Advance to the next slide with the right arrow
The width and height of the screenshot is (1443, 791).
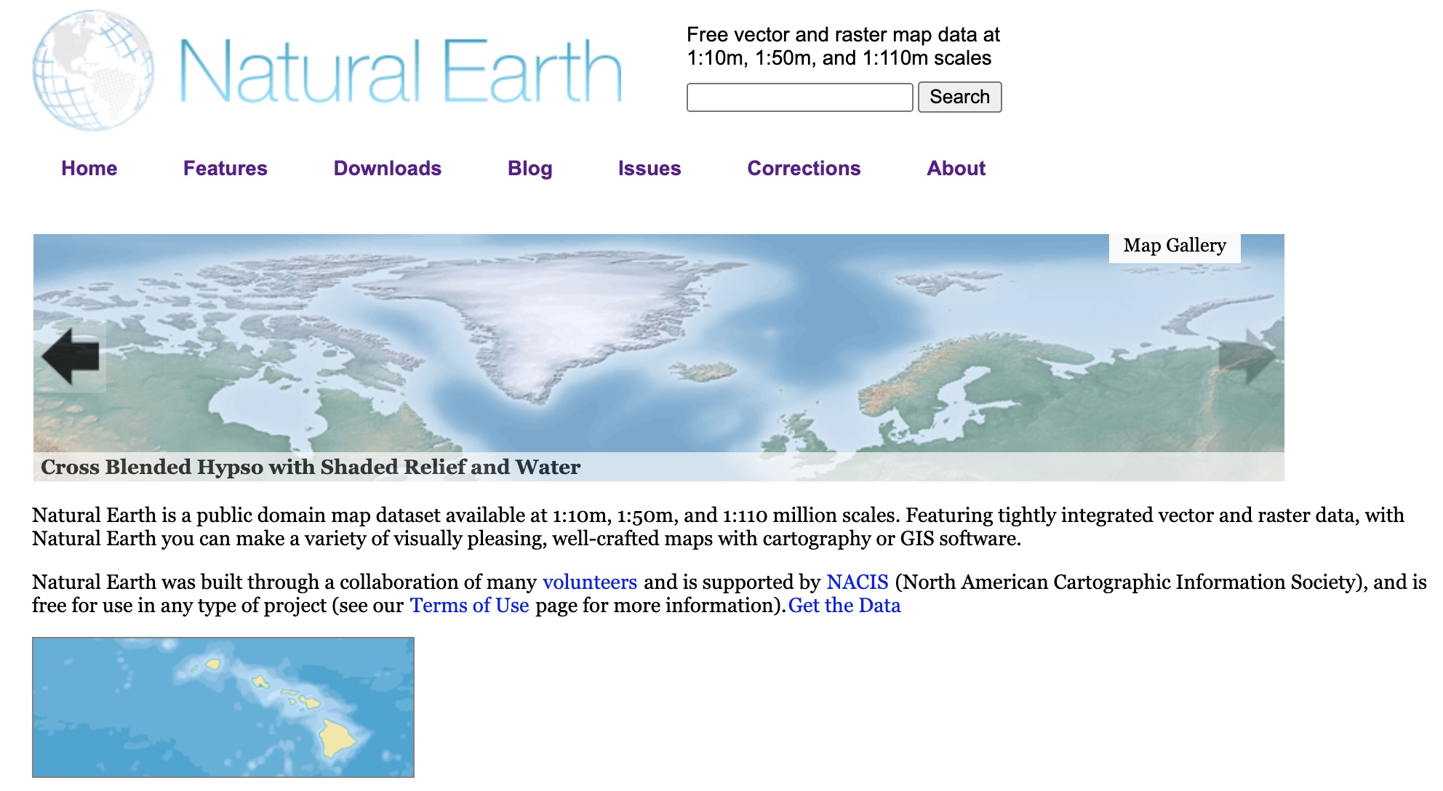click(x=1247, y=356)
